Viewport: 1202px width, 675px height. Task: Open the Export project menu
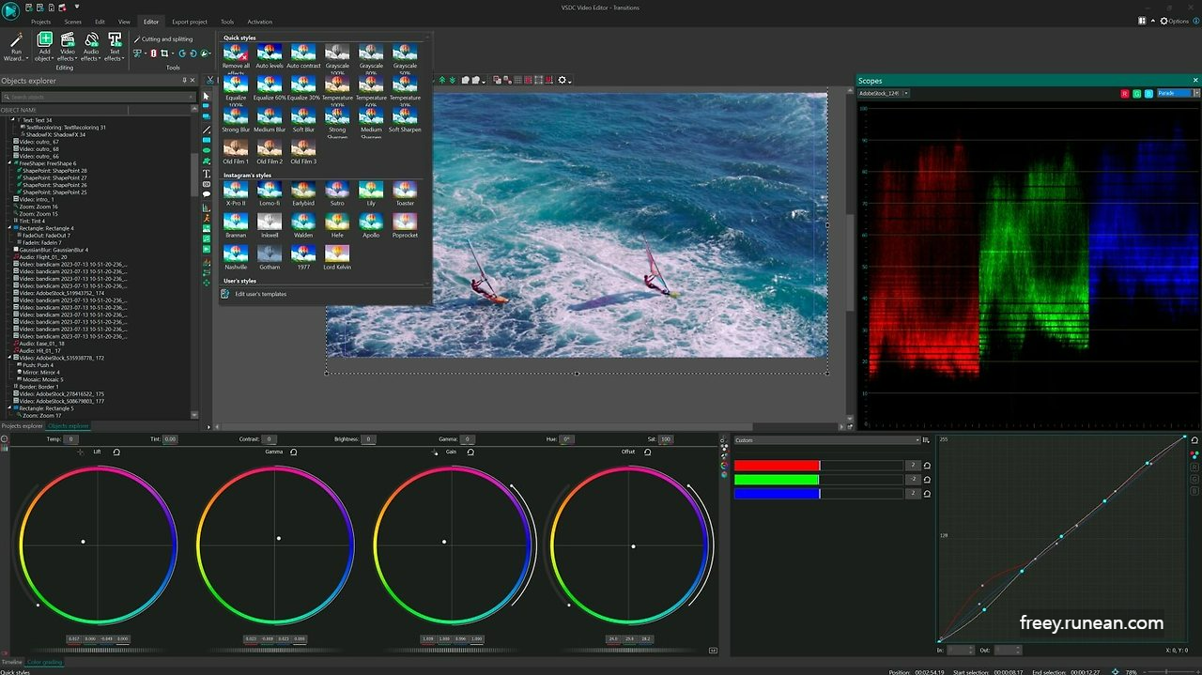tap(189, 21)
